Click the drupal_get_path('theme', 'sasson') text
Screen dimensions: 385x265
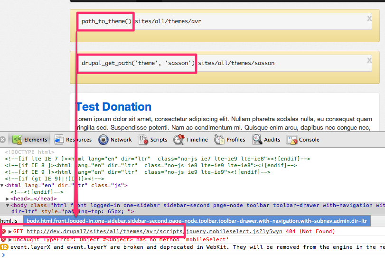[x=138, y=63]
